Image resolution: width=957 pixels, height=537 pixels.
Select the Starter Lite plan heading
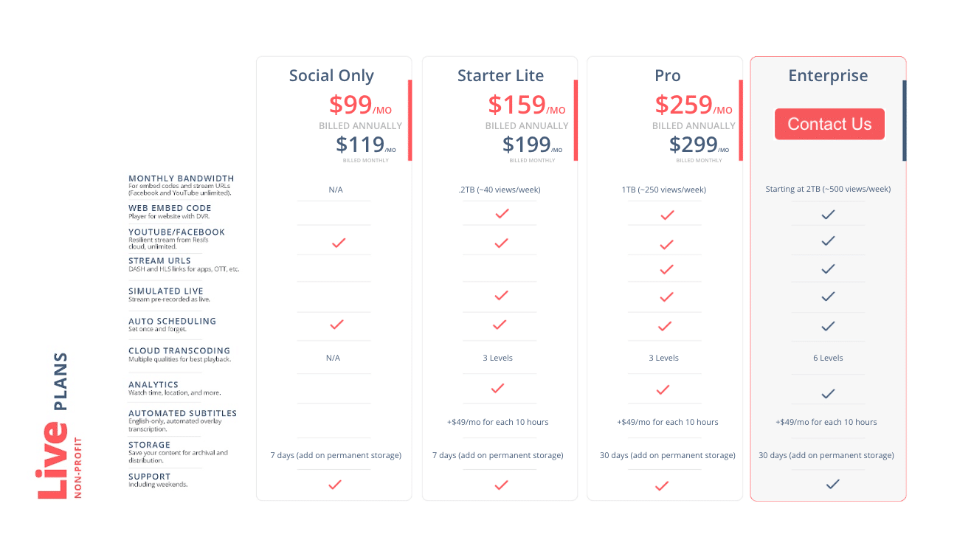click(500, 76)
